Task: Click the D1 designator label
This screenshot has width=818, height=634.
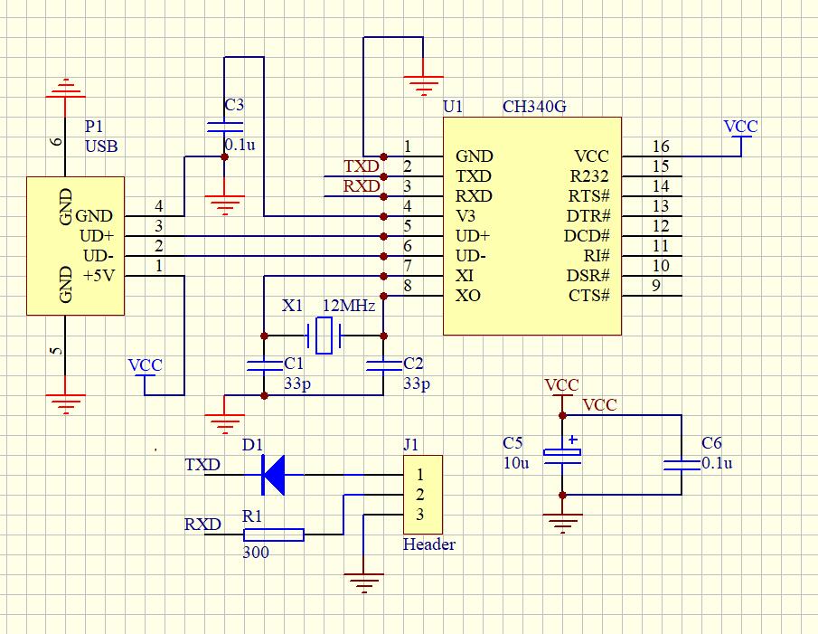Action: pos(252,445)
